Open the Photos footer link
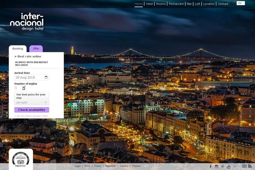Screen dimensions: 255x170 tap(98, 166)
